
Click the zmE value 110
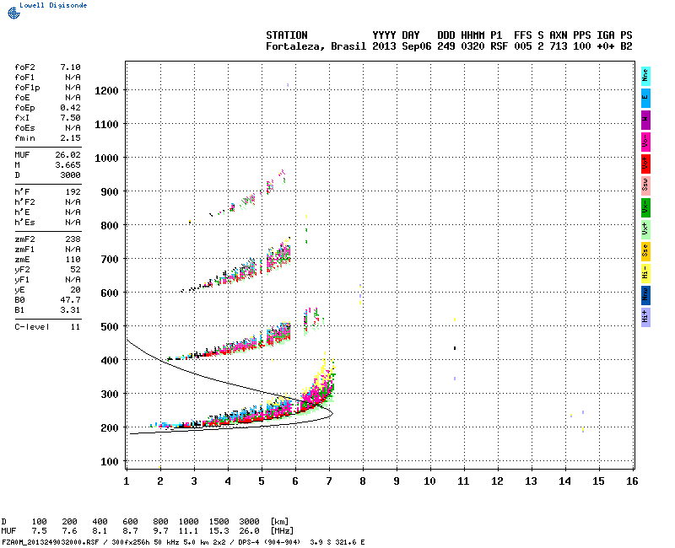pyautogui.click(x=73, y=260)
